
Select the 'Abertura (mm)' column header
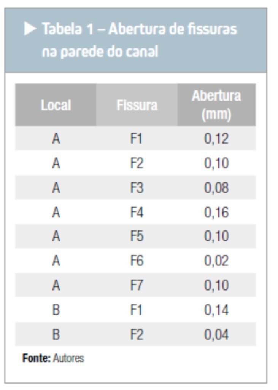216,105
